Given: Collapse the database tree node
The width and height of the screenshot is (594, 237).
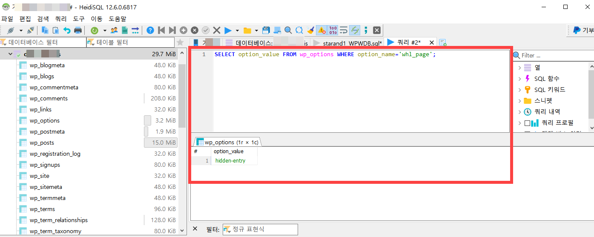Looking at the screenshot, I should (x=10, y=54).
